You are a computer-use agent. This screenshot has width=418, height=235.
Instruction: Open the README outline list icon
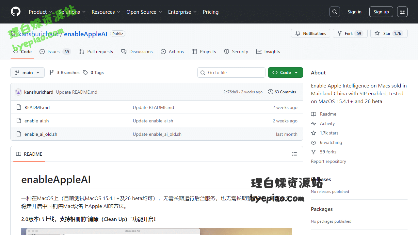[295, 154]
